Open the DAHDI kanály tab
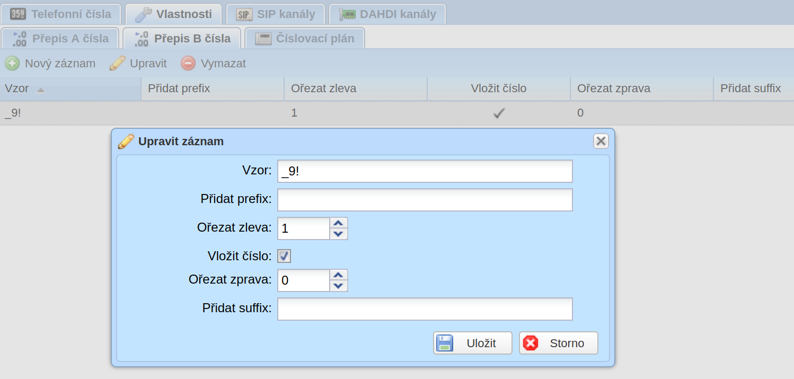Viewport: 794px width, 379px height. pos(387,14)
